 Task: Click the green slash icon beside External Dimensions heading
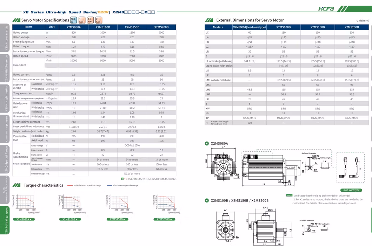point(209,20)
